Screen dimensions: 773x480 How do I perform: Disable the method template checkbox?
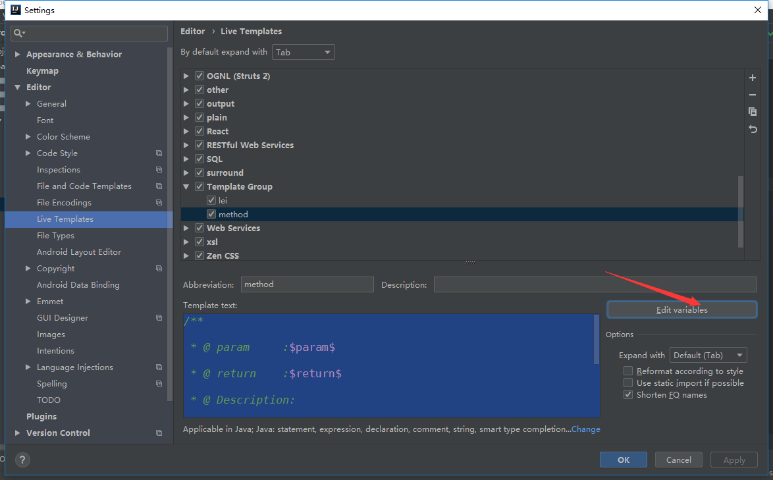(211, 214)
